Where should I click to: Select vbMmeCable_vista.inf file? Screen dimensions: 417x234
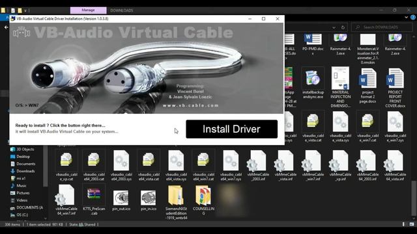pyautogui.click(x=285, y=165)
